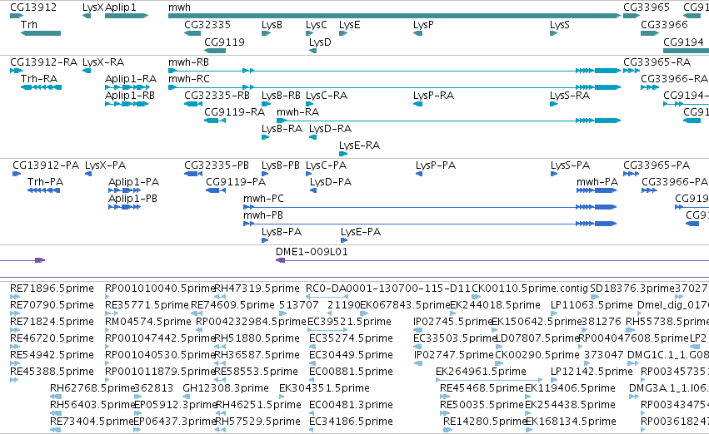
Task: Select EST RC0-DA0001-130700-115-D11
Action: pyautogui.click(x=327, y=297)
